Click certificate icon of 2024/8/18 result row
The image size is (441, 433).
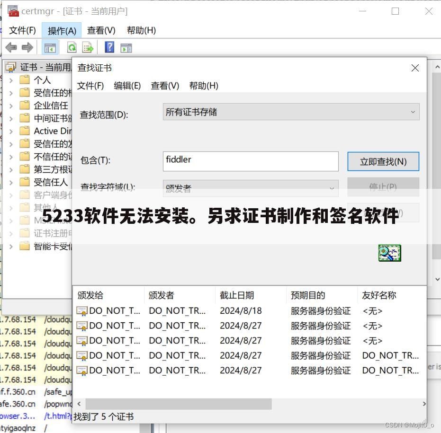point(82,311)
